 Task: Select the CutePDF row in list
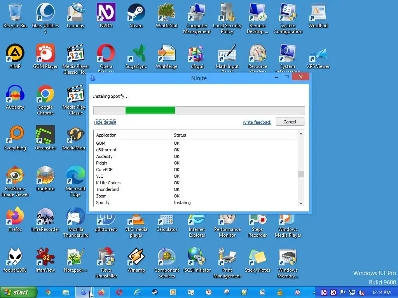pyautogui.click(x=196, y=170)
